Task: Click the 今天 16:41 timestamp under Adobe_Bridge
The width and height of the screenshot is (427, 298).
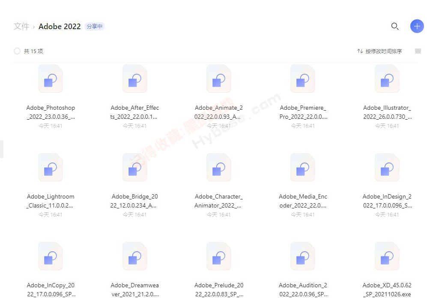Action: (x=134, y=215)
